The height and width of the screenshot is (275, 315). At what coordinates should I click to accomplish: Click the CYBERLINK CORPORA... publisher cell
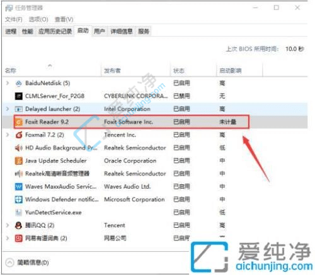136,96
